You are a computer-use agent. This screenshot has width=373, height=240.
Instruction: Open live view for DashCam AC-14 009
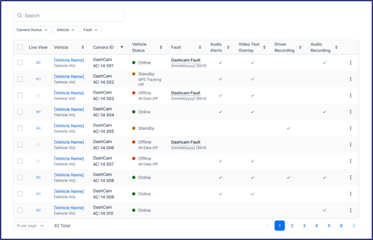tap(38, 194)
